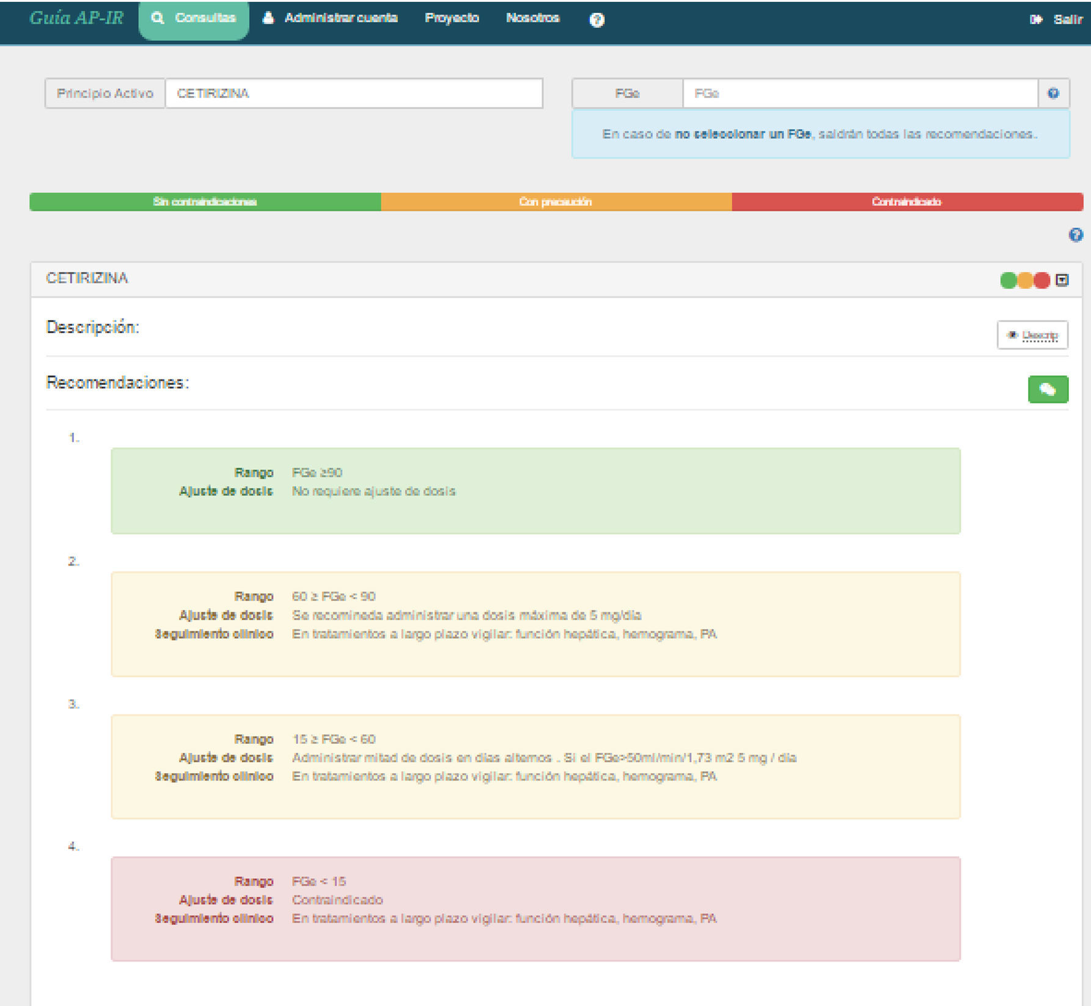Open the Nosotros page
The height and width of the screenshot is (1006, 1091).
point(532,18)
